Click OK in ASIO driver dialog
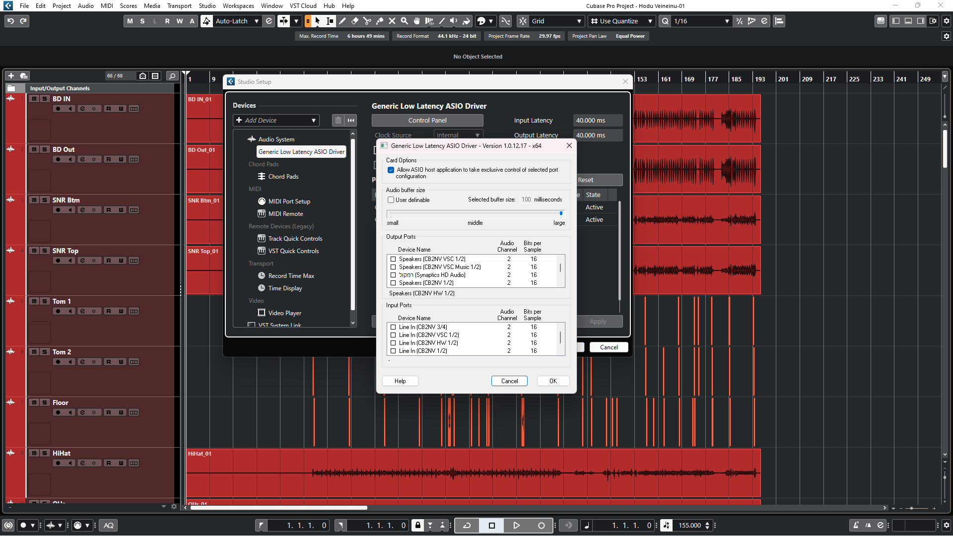This screenshot has height=536, width=953. click(x=553, y=381)
